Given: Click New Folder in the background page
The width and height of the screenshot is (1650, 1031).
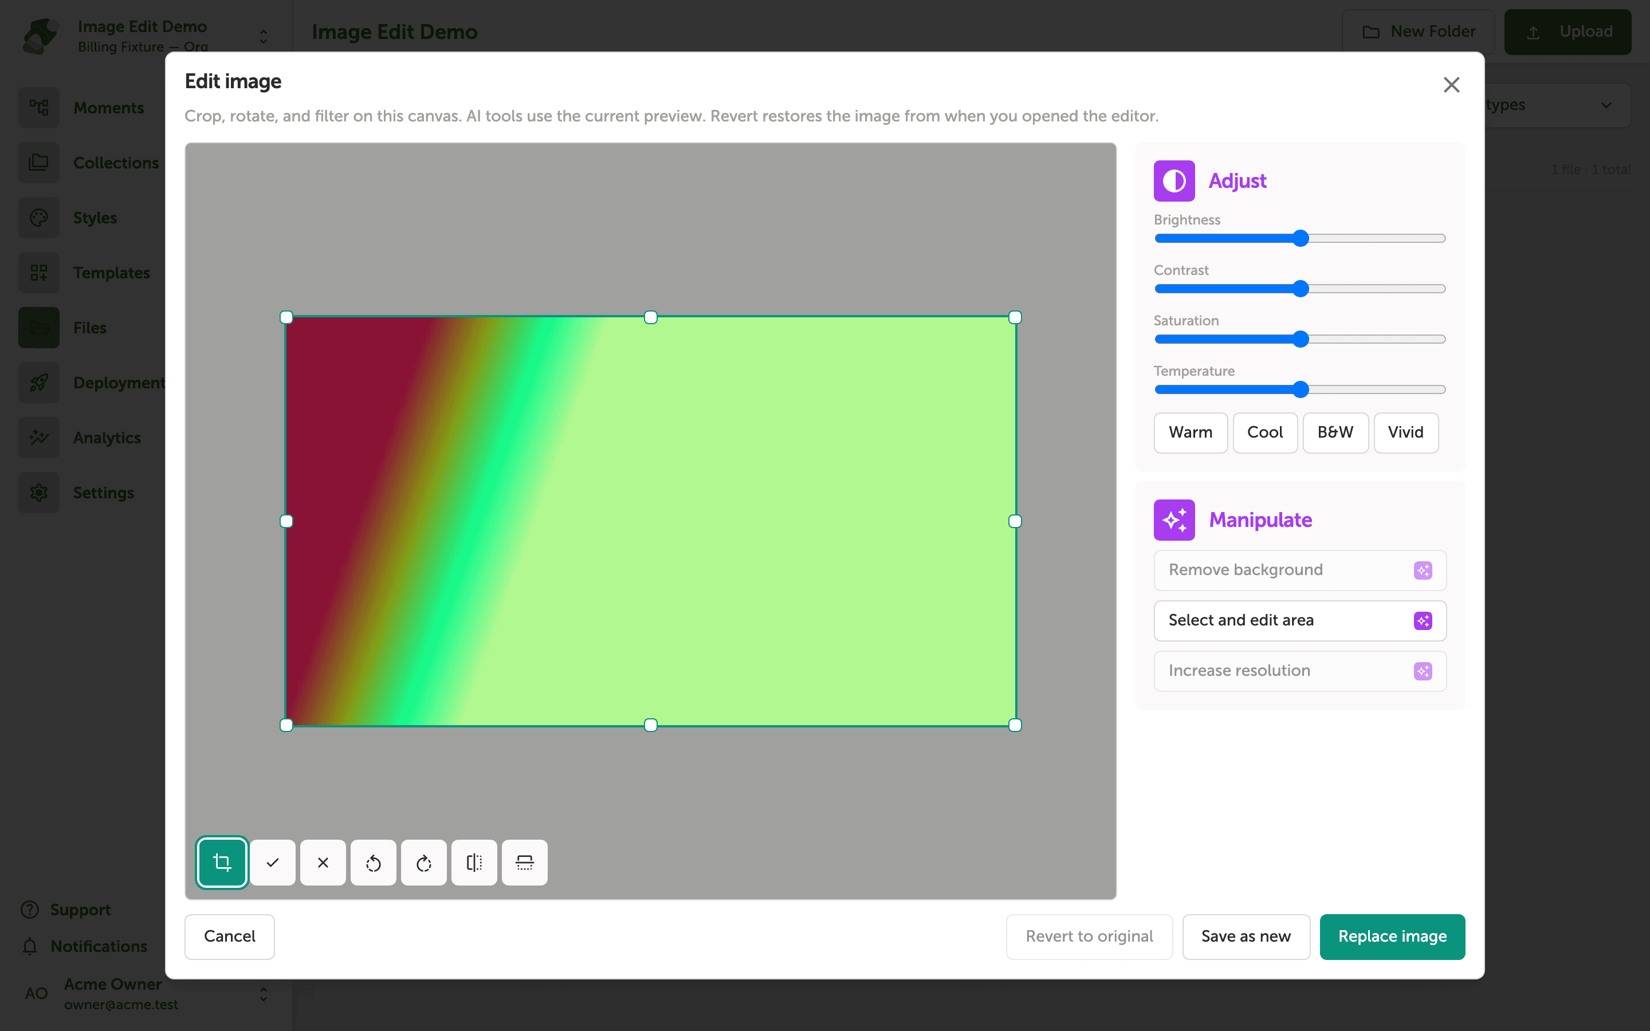Looking at the screenshot, I should pyautogui.click(x=1418, y=32).
